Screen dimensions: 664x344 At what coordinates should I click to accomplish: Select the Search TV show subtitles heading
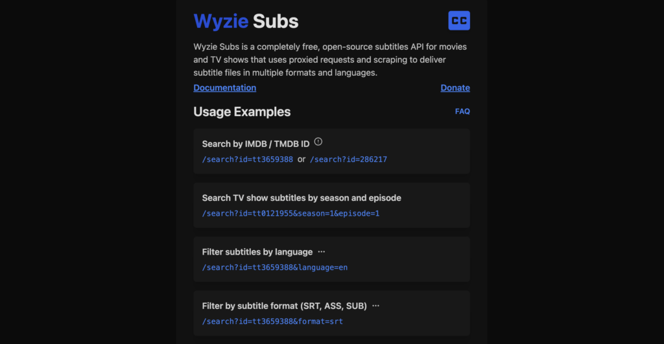coord(302,198)
